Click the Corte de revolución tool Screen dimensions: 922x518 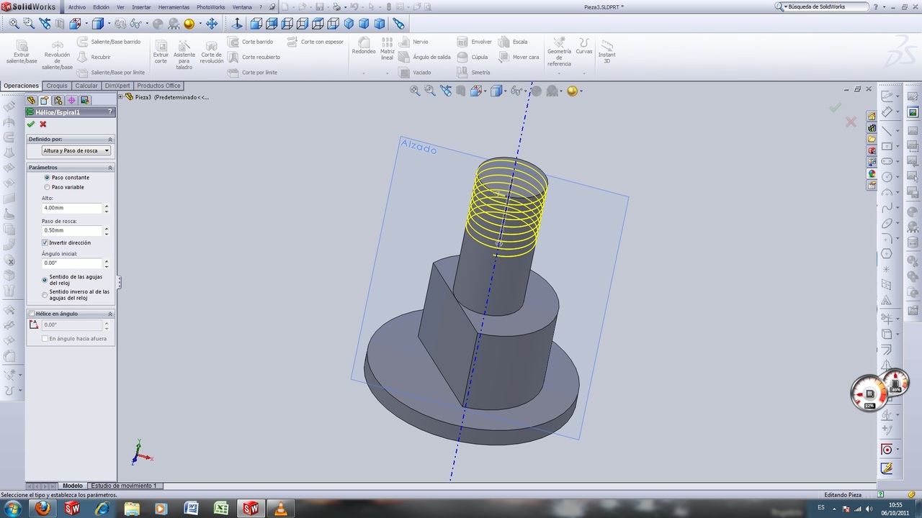point(212,52)
